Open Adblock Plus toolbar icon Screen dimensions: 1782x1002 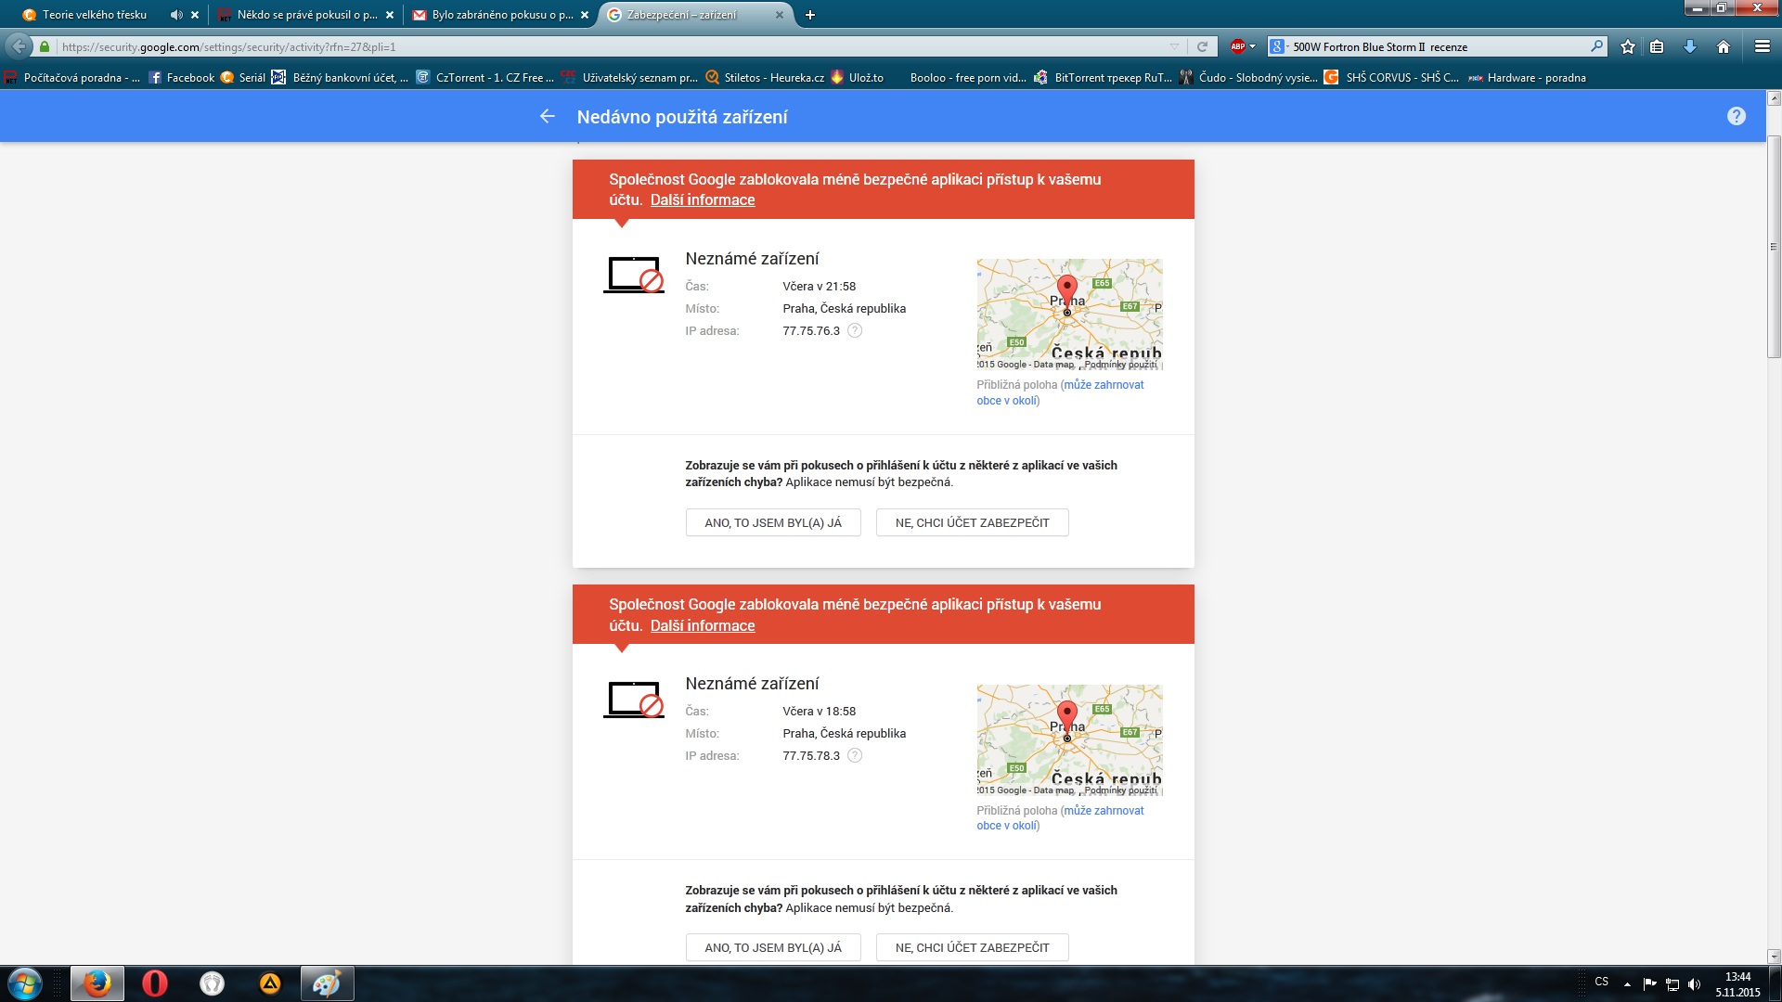[1238, 46]
